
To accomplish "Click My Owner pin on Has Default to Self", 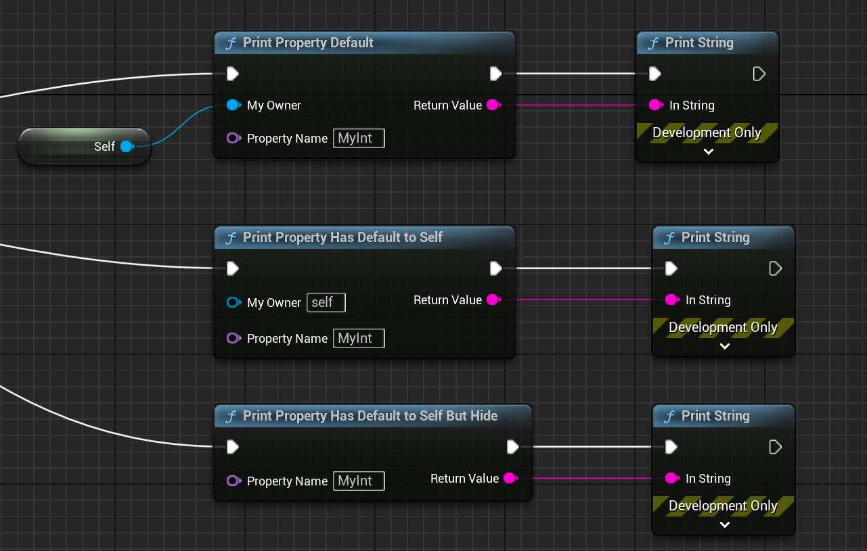I will coord(233,302).
